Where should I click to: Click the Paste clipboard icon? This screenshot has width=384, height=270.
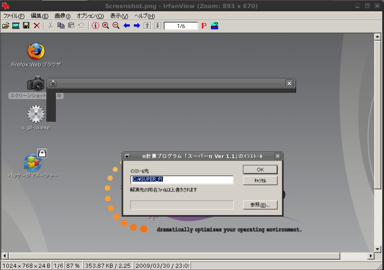(71, 26)
